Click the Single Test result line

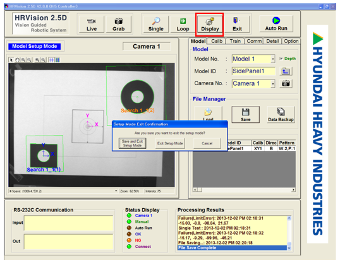[x=214, y=228]
